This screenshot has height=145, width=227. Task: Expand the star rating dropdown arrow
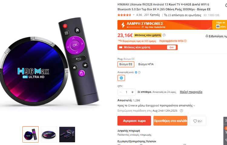pyautogui.click(x=133, y=15)
